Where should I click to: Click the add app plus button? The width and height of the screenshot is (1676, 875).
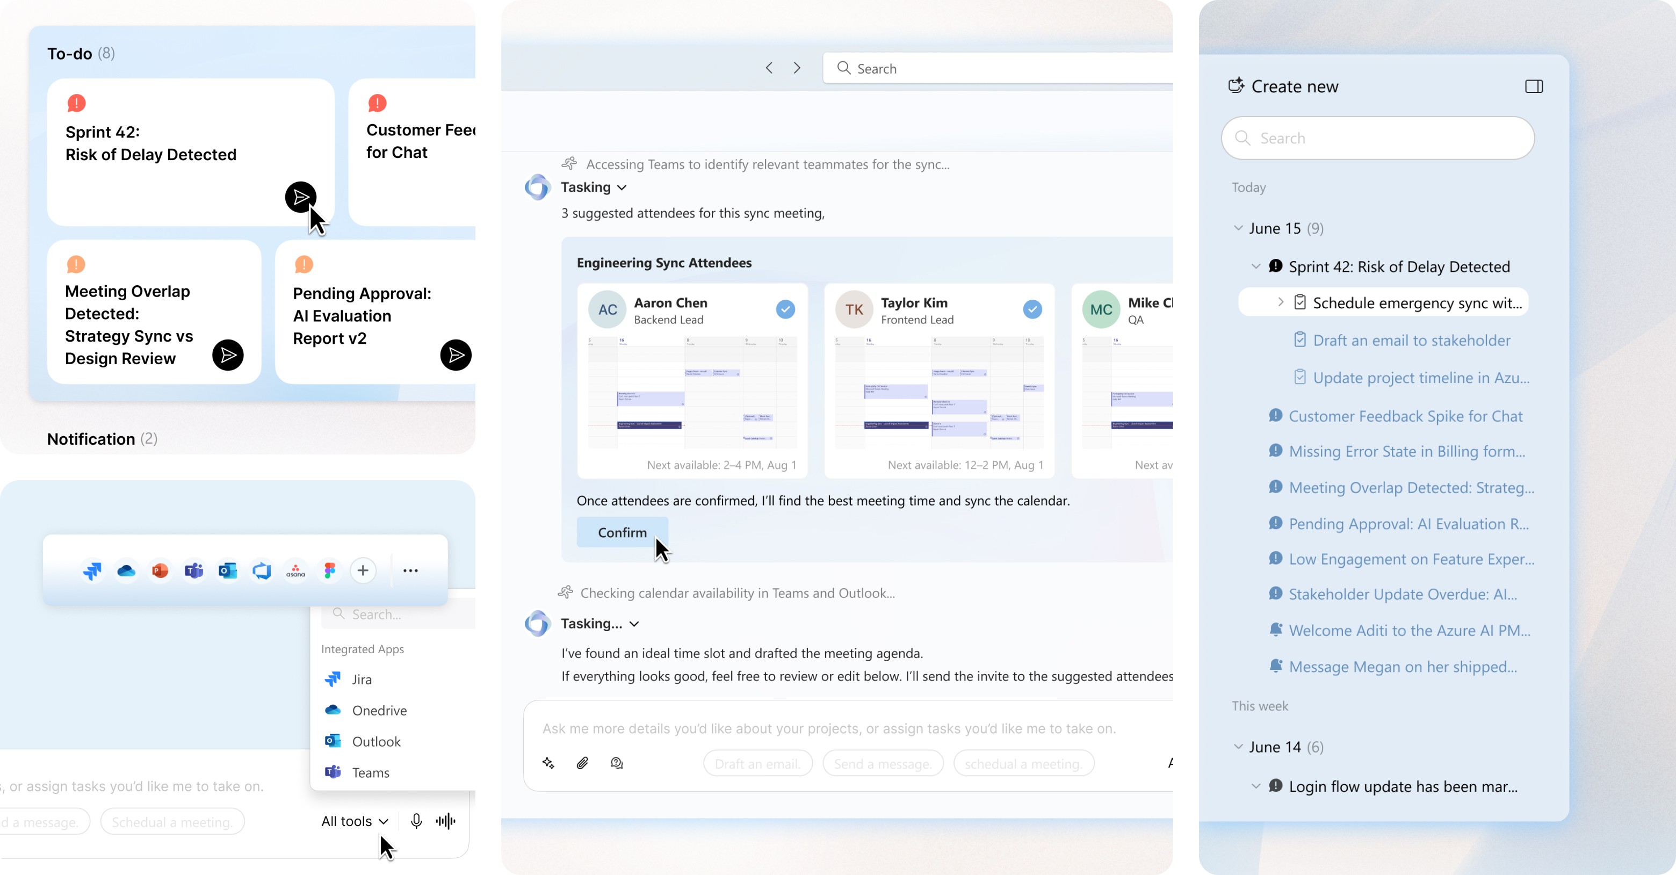363,570
